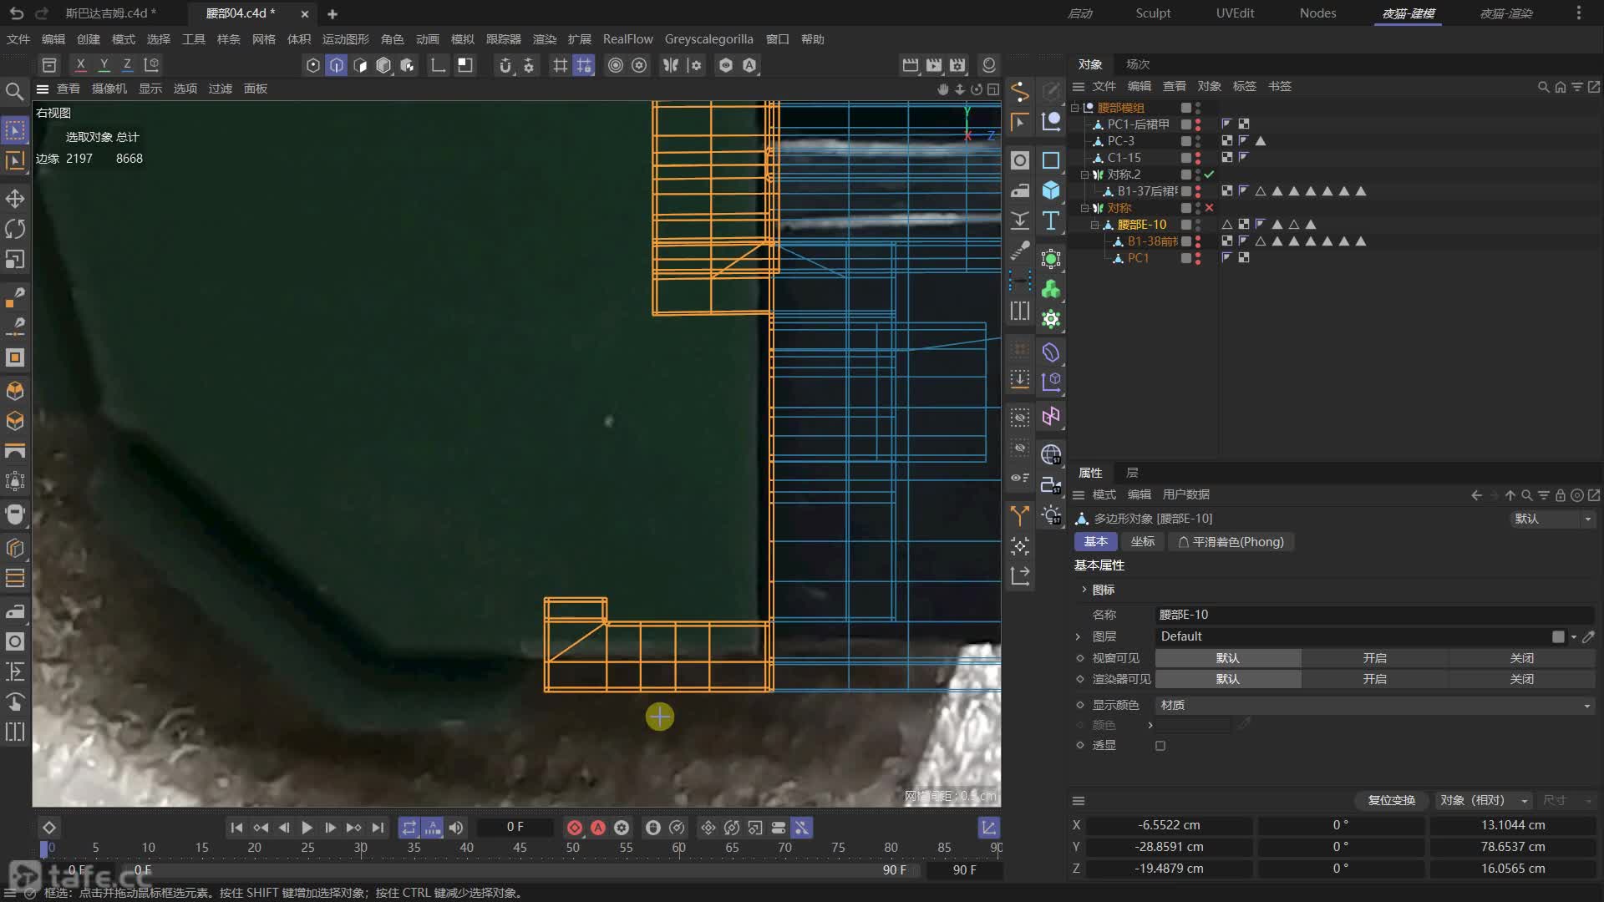Open the 默认 dropdown in attributes header
Viewport: 1604px width, 902px height.
pos(1553,519)
